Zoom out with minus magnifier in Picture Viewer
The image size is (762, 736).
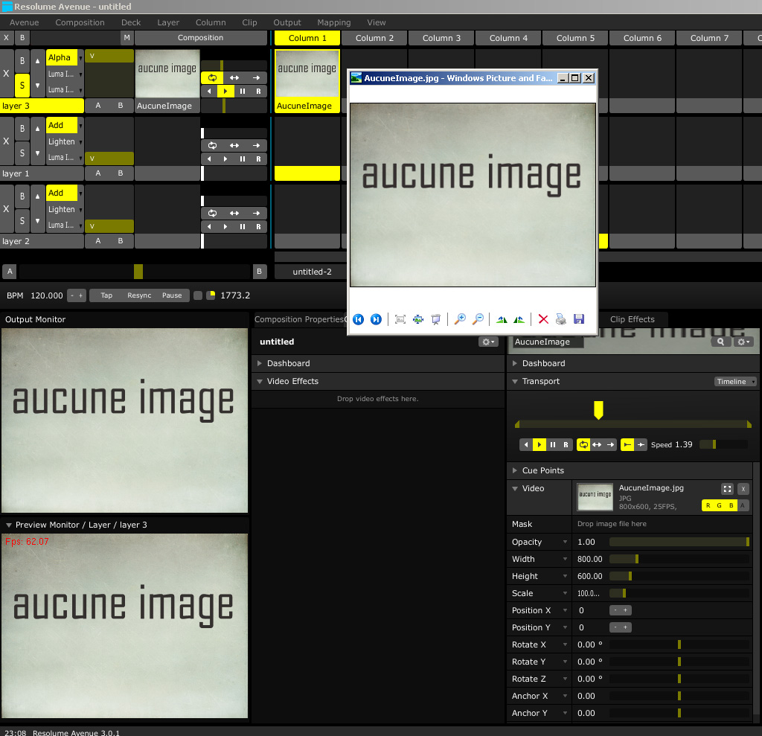[478, 319]
